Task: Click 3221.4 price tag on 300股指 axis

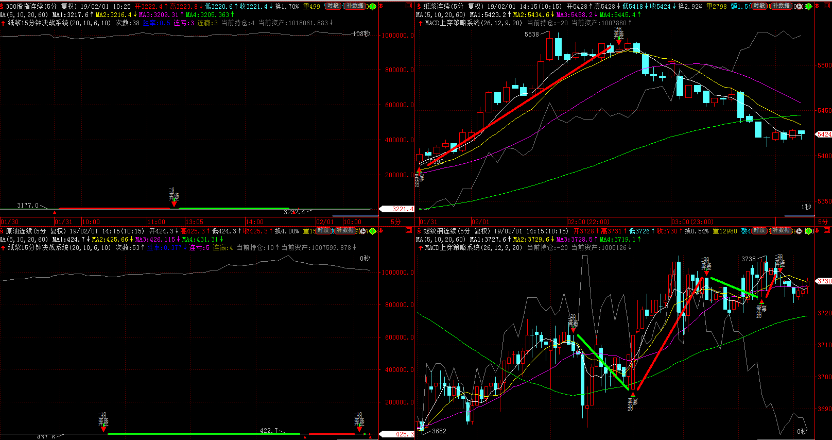Action: click(x=397, y=209)
